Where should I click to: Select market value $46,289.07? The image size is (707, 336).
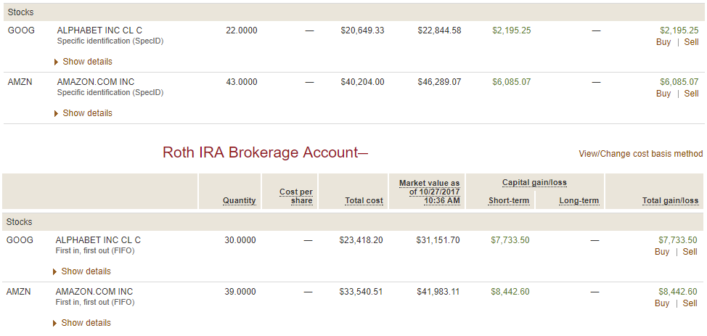click(439, 82)
